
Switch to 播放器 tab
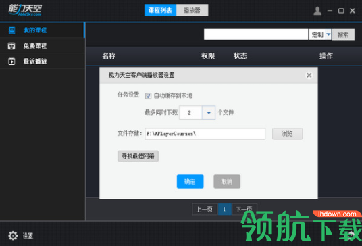click(x=192, y=10)
